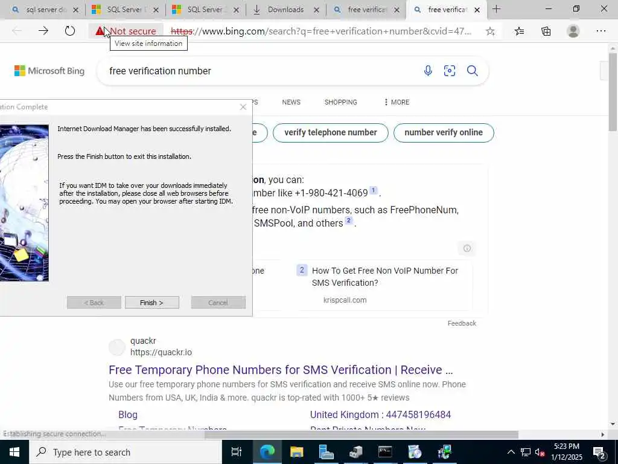
Task: Click the browser forward arrow
Action: tap(43, 31)
